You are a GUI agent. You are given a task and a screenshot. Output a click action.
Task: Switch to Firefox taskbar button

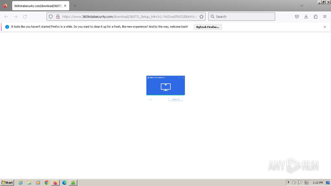coord(56,183)
